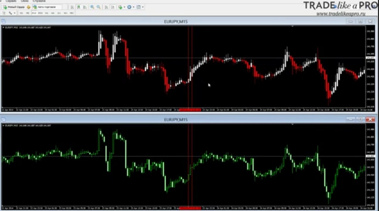379x211 pixels.
Task: Open the Сервис menu
Action: [11, 1]
